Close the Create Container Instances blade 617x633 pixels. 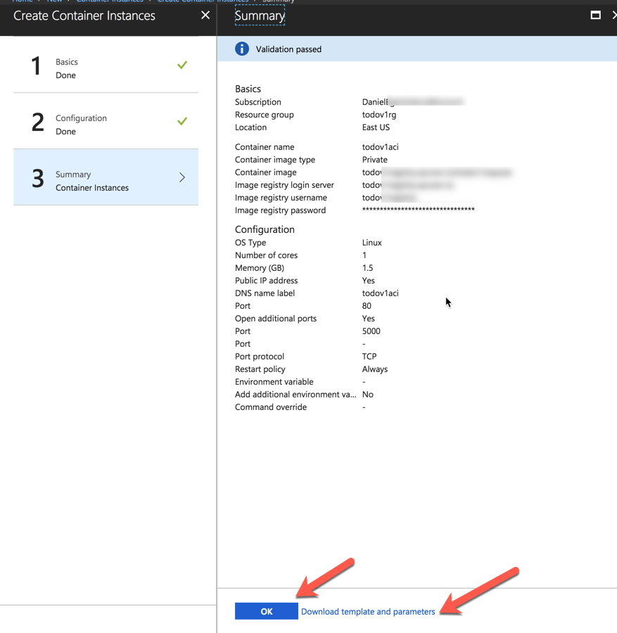205,15
